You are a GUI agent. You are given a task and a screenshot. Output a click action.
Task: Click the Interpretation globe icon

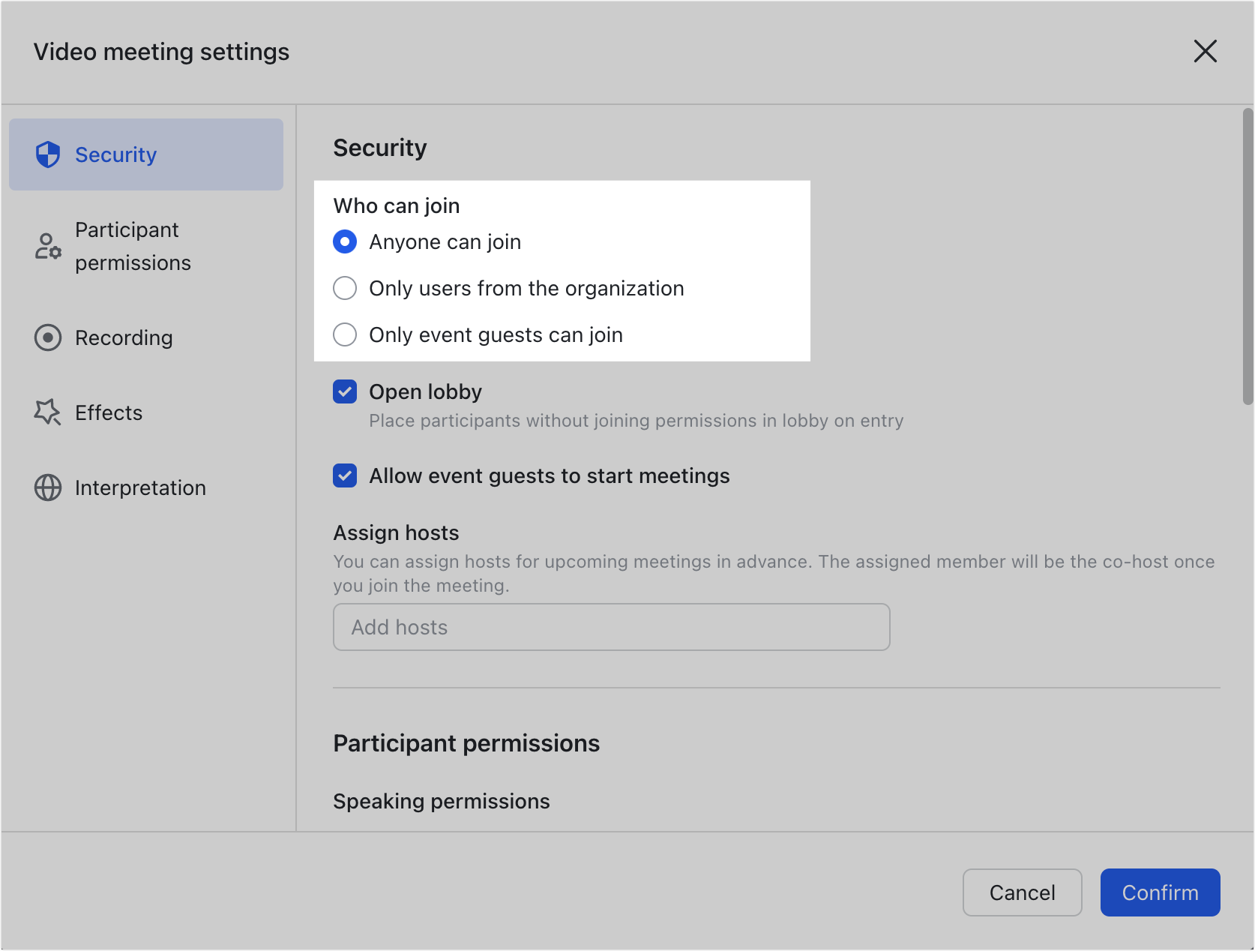click(x=48, y=487)
